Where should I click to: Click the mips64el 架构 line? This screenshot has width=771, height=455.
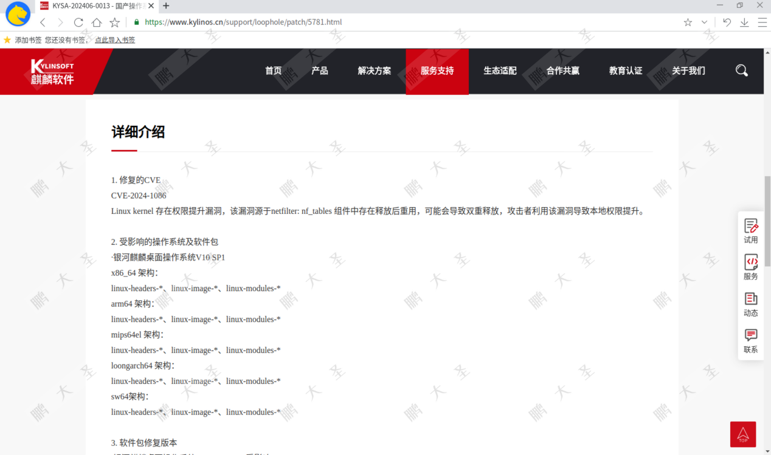(x=137, y=335)
